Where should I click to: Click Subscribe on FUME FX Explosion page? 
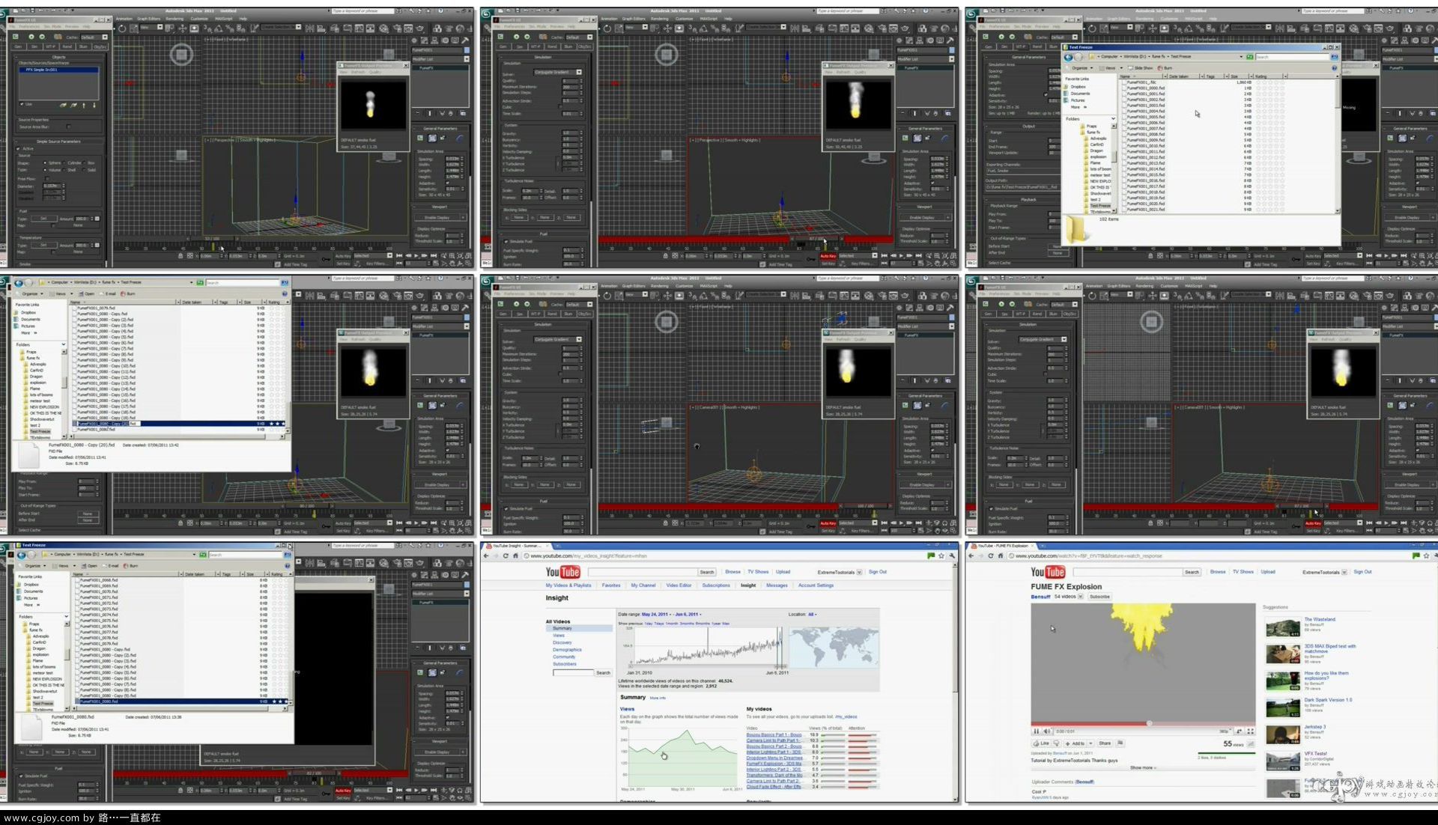1099,597
